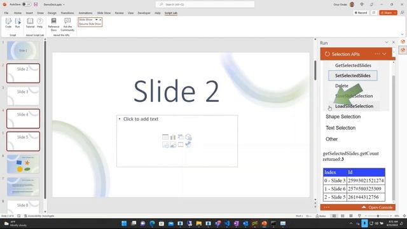Open Reference Docs in the ribbon
Image resolution: width=407 pixels, height=229 pixels.
coord(53,24)
